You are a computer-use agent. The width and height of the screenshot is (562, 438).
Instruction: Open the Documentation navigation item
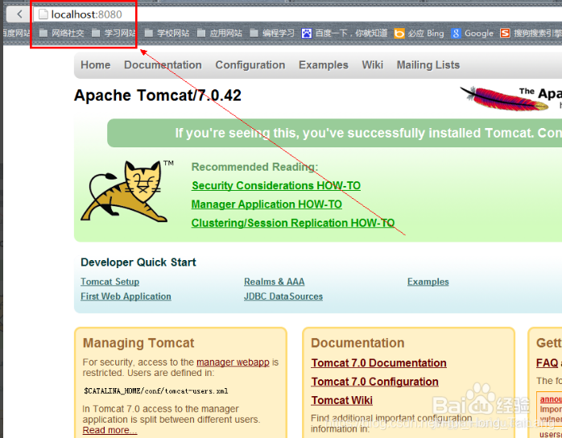click(x=163, y=65)
